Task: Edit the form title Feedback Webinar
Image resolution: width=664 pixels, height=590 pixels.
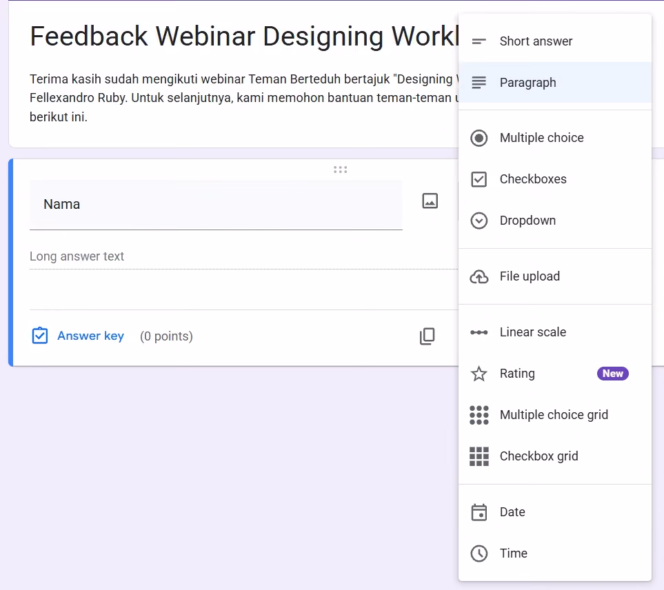Action: click(x=244, y=36)
